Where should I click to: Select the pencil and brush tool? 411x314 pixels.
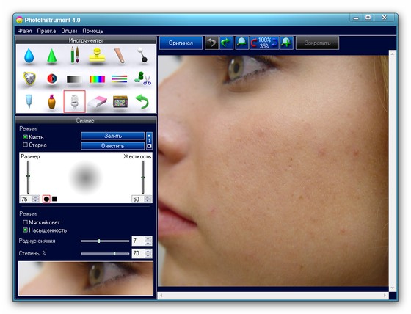coord(74,55)
